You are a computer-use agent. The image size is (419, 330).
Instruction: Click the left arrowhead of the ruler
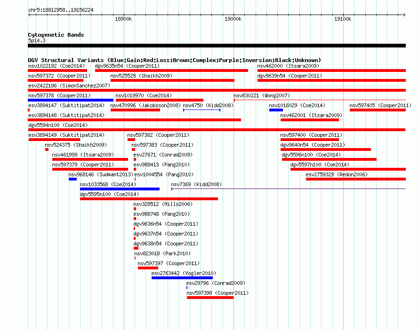click(x=29, y=15)
